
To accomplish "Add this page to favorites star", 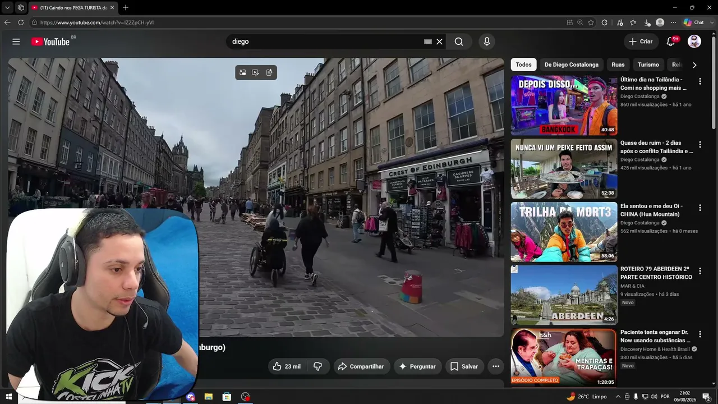I will point(591,22).
